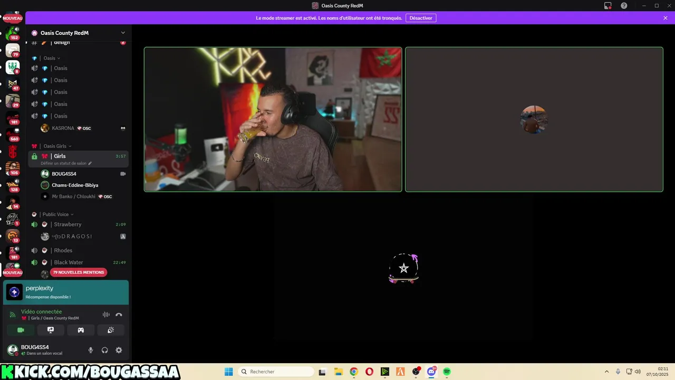Viewport: 675px width, 380px height.
Task: Open the soundboard panel
Action: (111, 330)
